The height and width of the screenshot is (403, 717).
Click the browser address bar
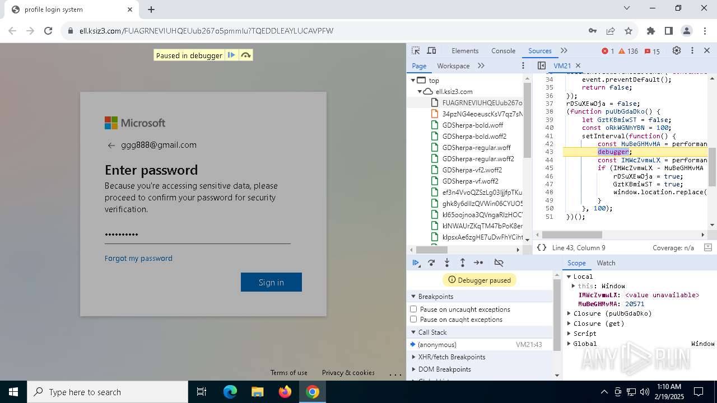(330, 31)
